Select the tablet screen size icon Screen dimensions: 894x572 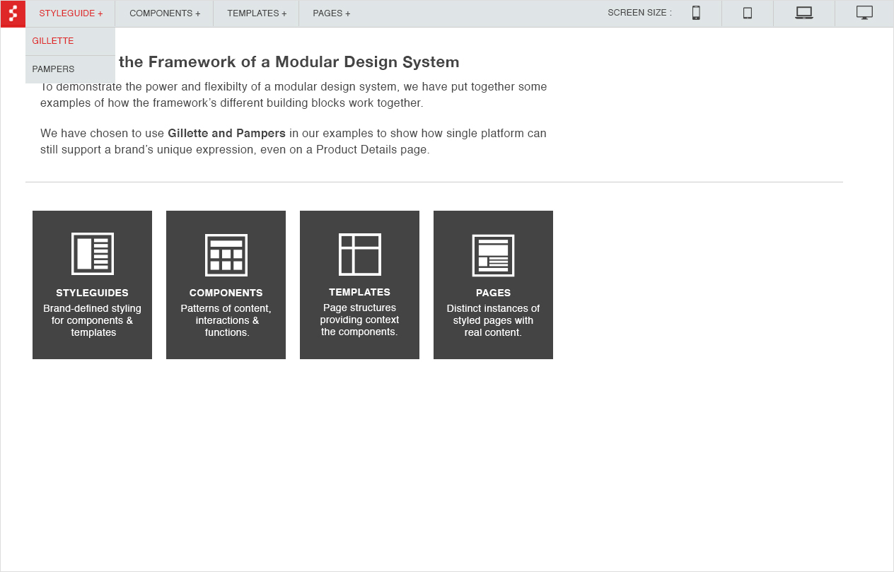[x=748, y=13]
